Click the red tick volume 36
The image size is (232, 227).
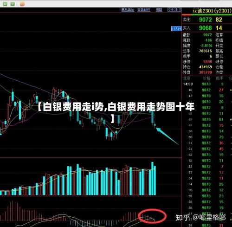tap(221, 143)
